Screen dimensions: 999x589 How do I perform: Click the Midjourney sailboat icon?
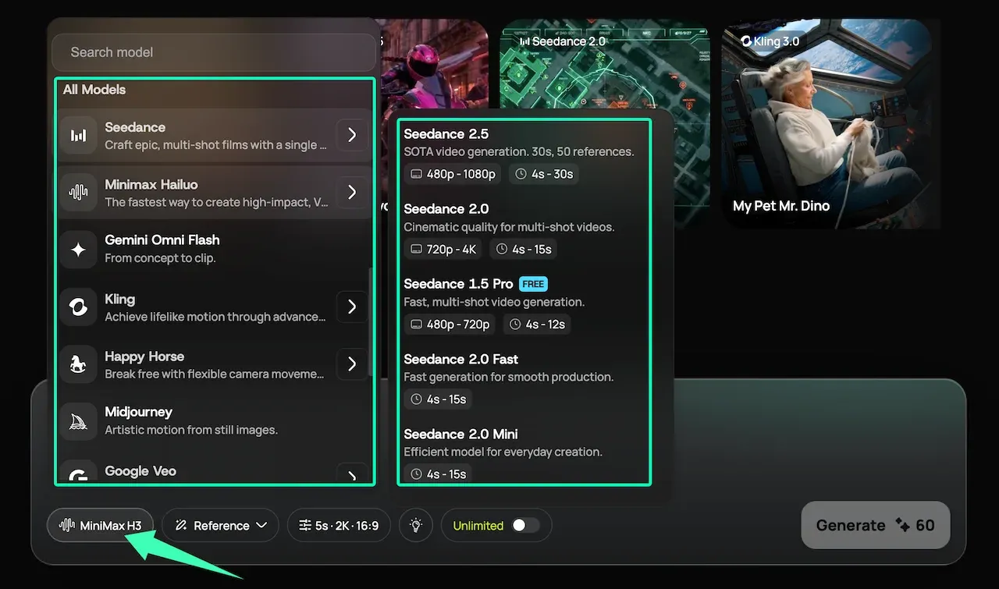pyautogui.click(x=78, y=421)
